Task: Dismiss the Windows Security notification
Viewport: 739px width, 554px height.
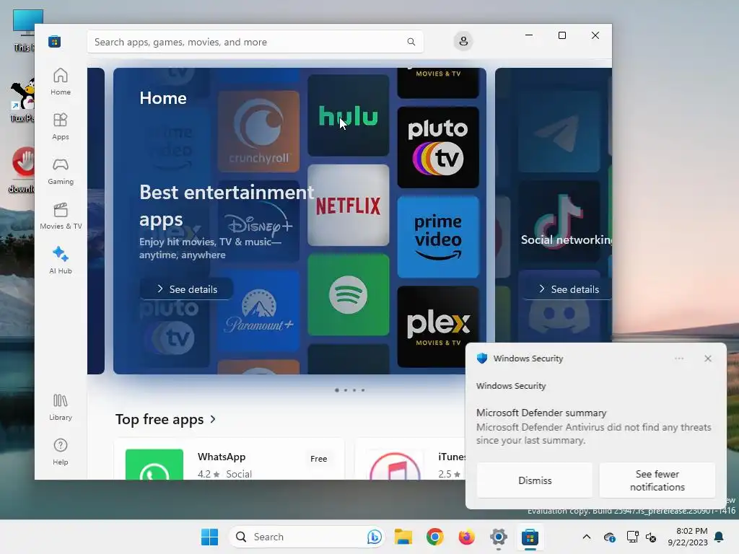Action: click(535, 480)
